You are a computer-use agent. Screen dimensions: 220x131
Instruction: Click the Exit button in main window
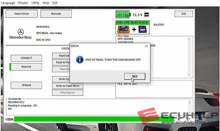[184, 14]
